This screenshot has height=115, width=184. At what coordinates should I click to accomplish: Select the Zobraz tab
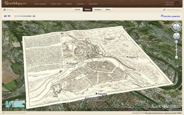[x=87, y=9]
